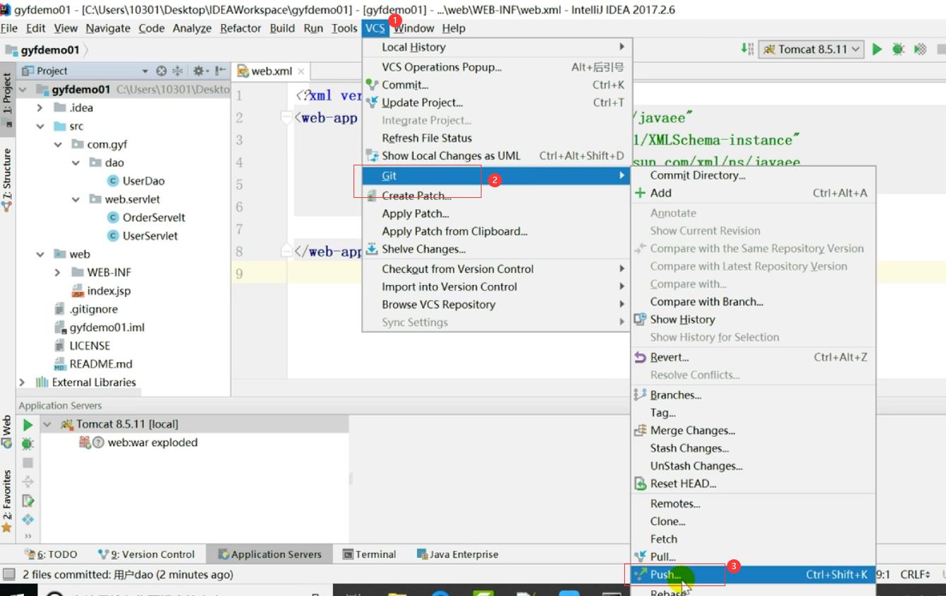Click the update and deploy artifact icon
The height and width of the screenshot is (596, 946).
[x=28, y=501]
